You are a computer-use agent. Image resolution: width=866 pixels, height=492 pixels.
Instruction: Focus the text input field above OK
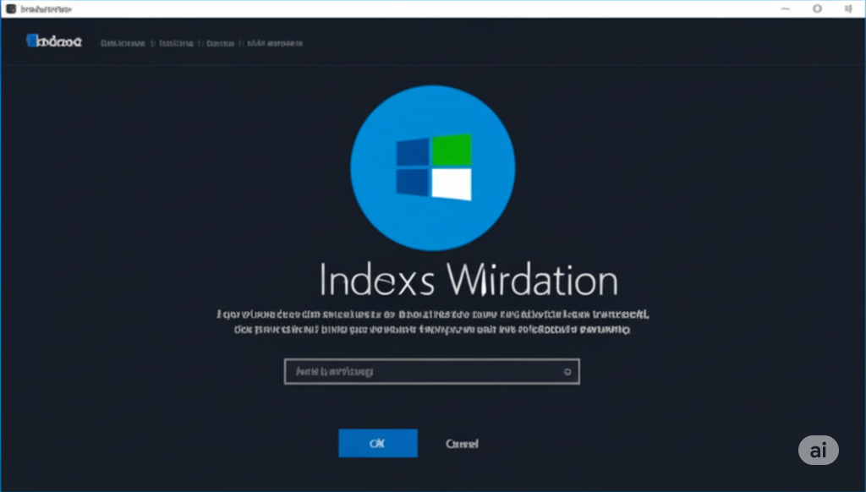coord(432,372)
